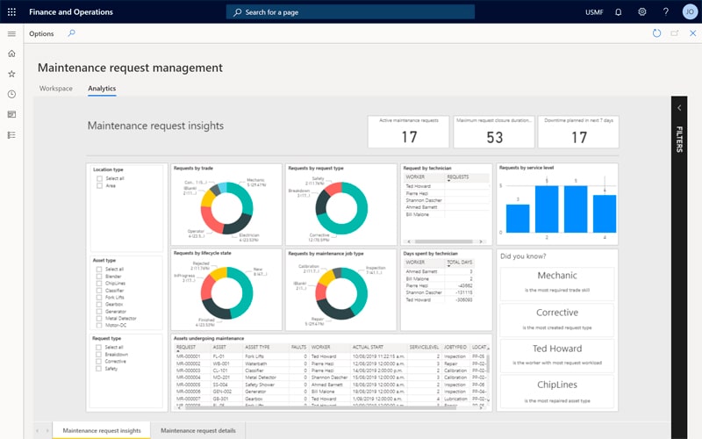Expand the hamburger navigation pane

tap(11, 33)
